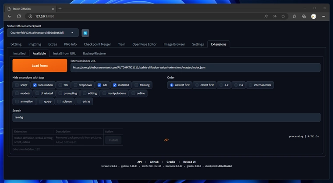Click the read aloud icon in address bar
The height and width of the screenshot is (183, 333).
pos(266,16)
